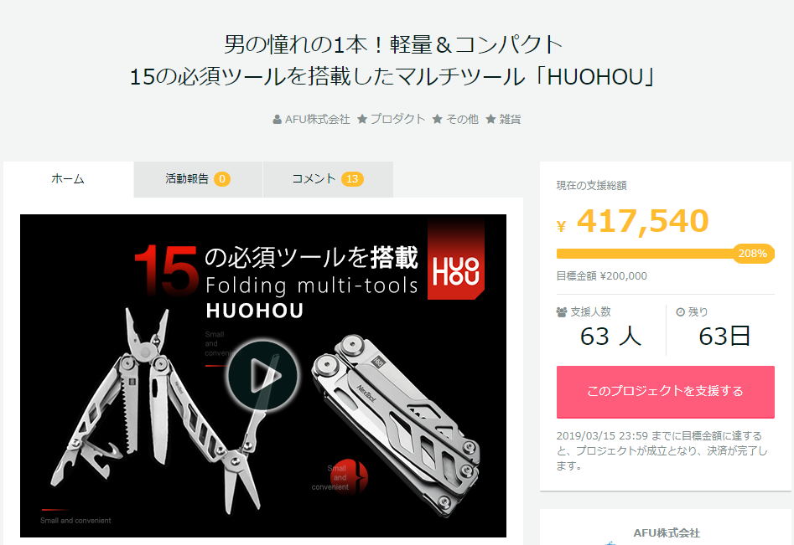Open the プロダクト category link
Viewport: 794px width, 545px height.
[397, 120]
